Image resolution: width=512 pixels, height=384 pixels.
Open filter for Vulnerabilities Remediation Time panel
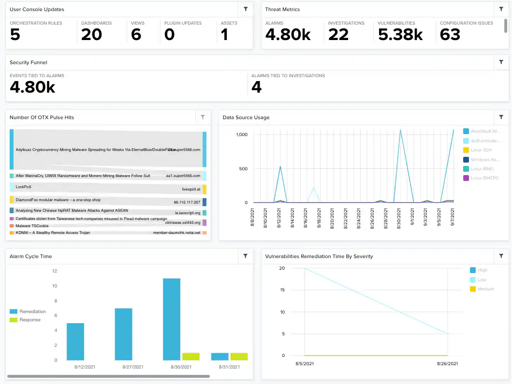501,256
